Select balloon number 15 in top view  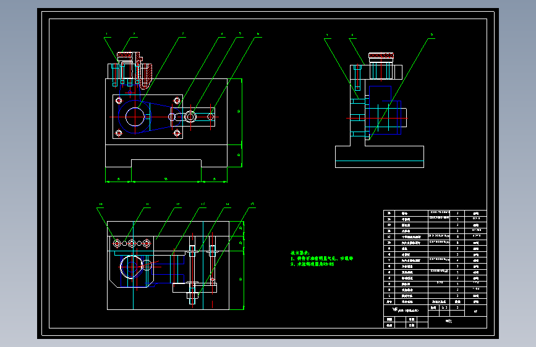[252, 204]
